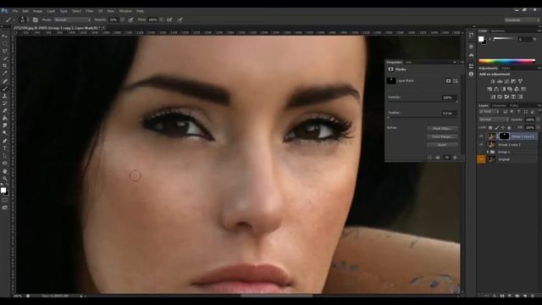The height and width of the screenshot is (305, 542).
Task: Switch to the Styles tab
Action: click(x=506, y=68)
